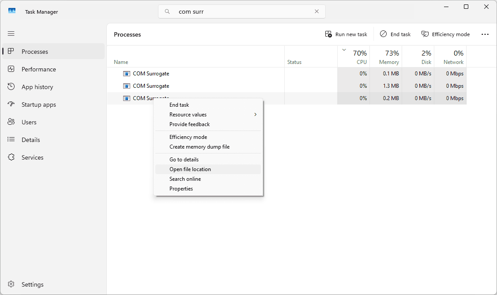Click the Run new task icon
Screen dimensions: 497x295
328,34
